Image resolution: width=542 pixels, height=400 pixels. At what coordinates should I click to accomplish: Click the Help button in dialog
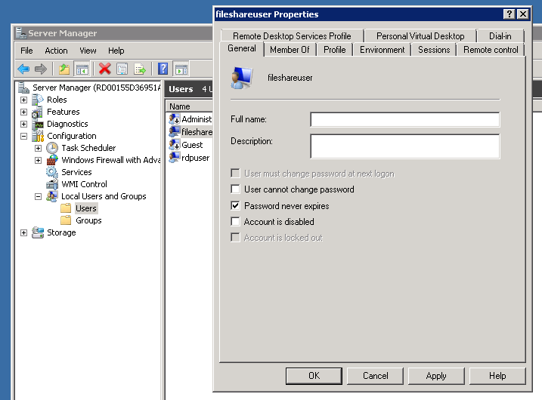click(497, 376)
